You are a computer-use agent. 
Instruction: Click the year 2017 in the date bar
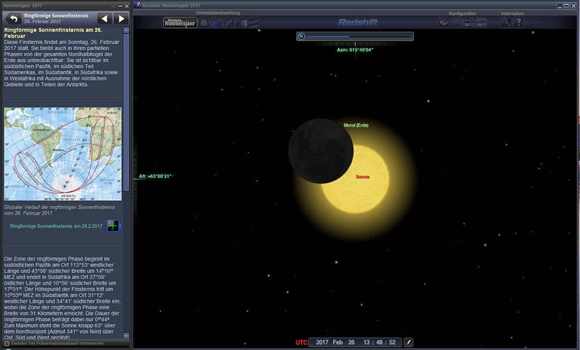(x=322, y=342)
